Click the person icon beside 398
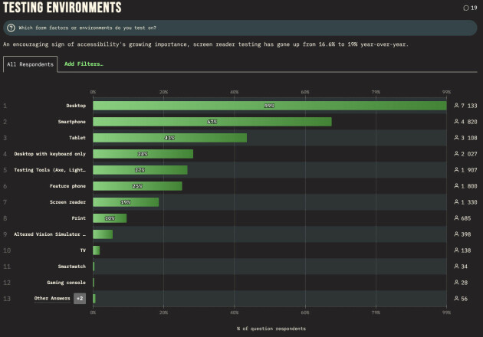Viewport: 483px width, 337px height. tap(456, 234)
